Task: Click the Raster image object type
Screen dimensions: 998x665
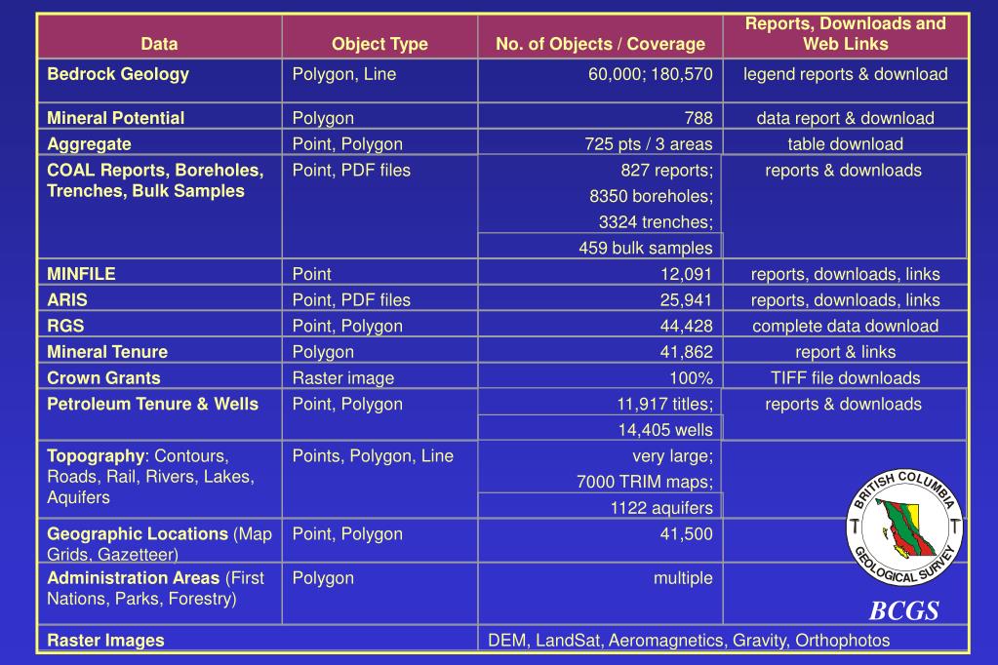Action: pos(343,378)
